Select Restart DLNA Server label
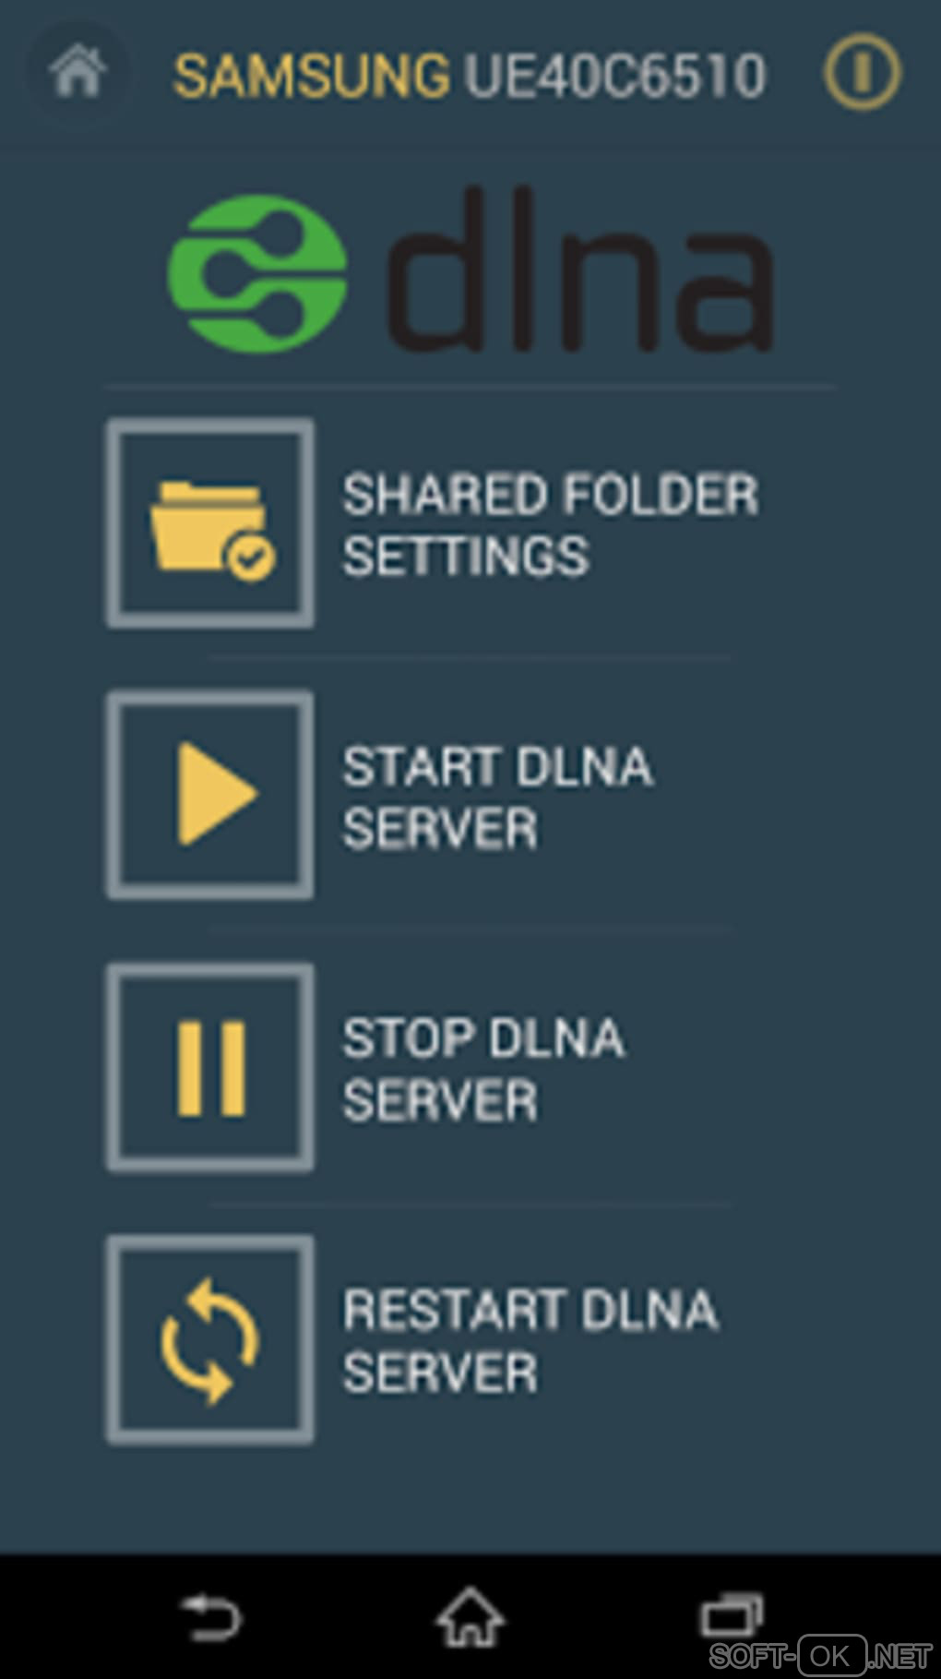The width and height of the screenshot is (941, 1679). [530, 1340]
